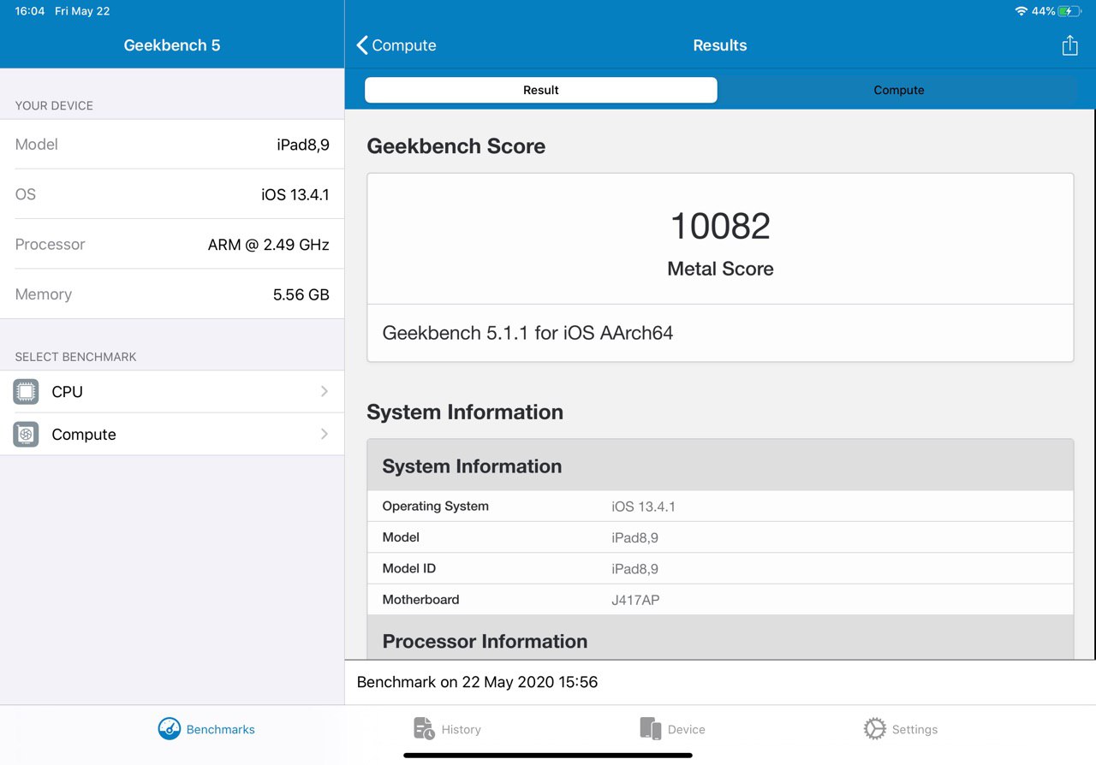Image resolution: width=1096 pixels, height=765 pixels.
Task: Open the Benchmarks tab label
Action: [x=221, y=730]
